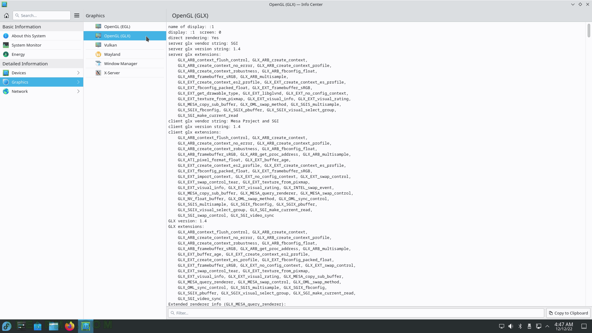Click the Wayland yellow W icon

98,54
